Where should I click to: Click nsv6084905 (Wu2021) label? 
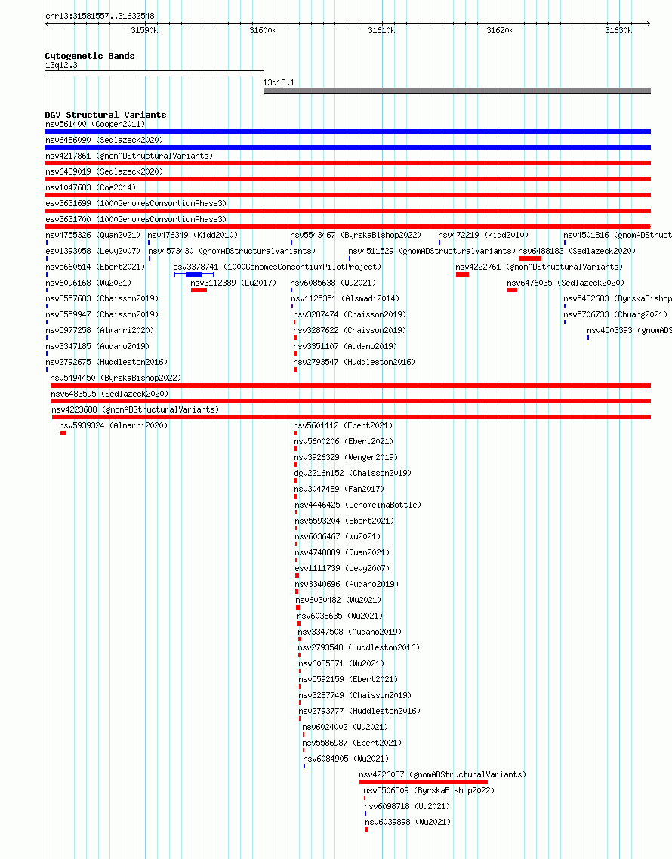pos(346,759)
